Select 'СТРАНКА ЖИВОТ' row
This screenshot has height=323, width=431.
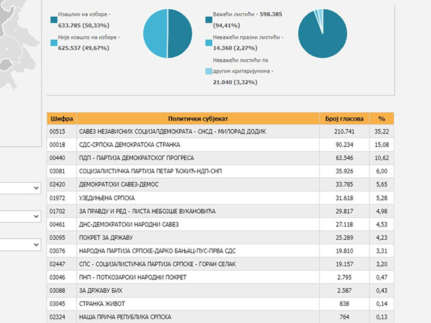click(x=220, y=304)
